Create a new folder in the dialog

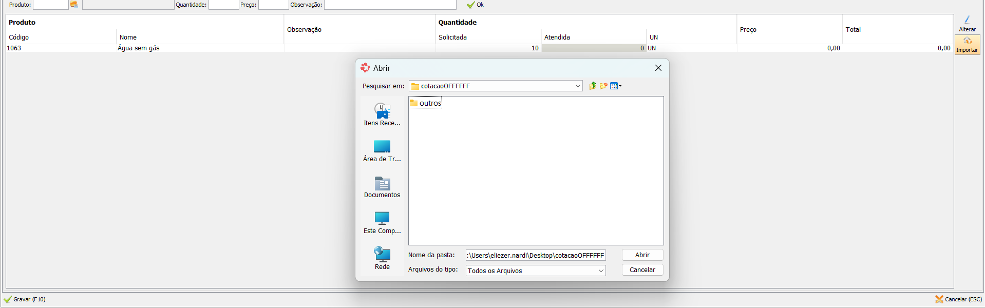coord(603,86)
